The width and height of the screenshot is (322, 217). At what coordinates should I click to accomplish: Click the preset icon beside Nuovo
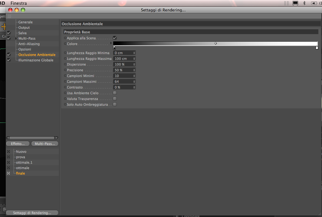click(x=8, y=152)
